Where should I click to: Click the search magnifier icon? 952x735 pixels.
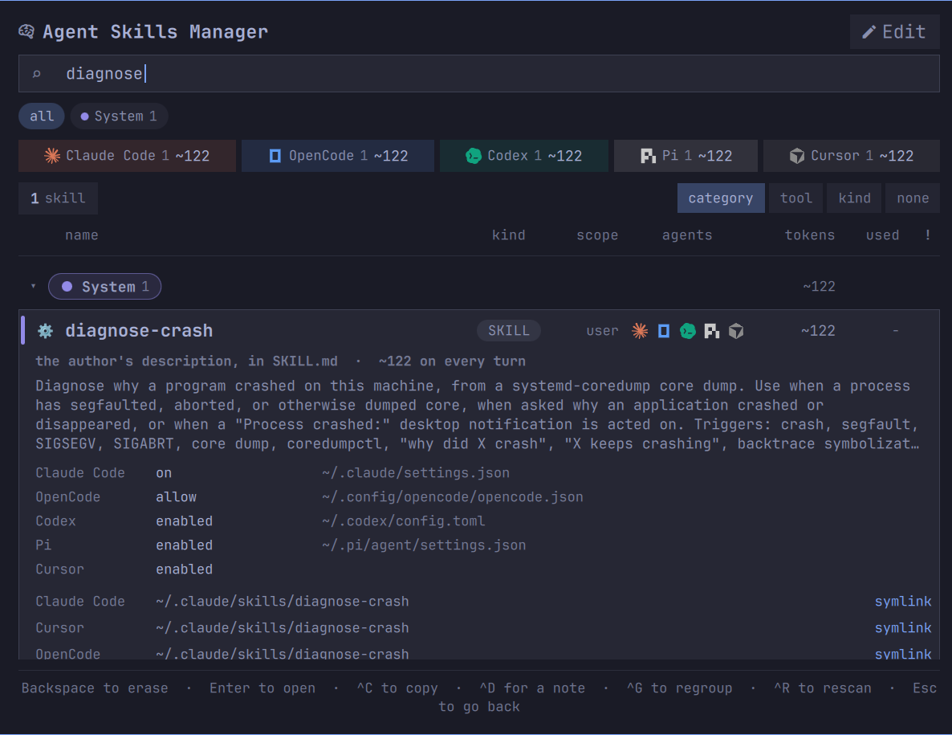point(36,74)
